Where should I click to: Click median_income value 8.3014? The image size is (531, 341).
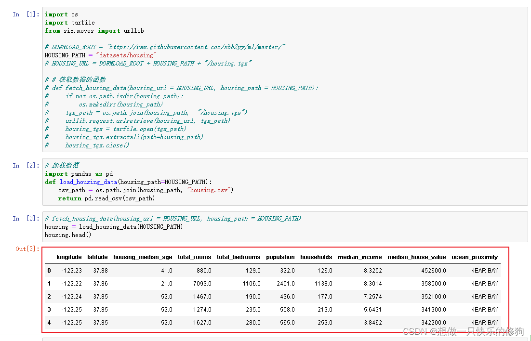(373, 283)
